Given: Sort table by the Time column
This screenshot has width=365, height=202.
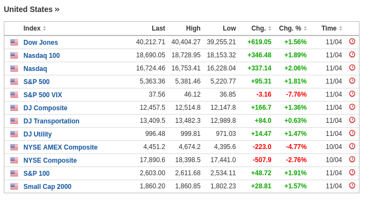Looking at the screenshot, I should [x=332, y=28].
